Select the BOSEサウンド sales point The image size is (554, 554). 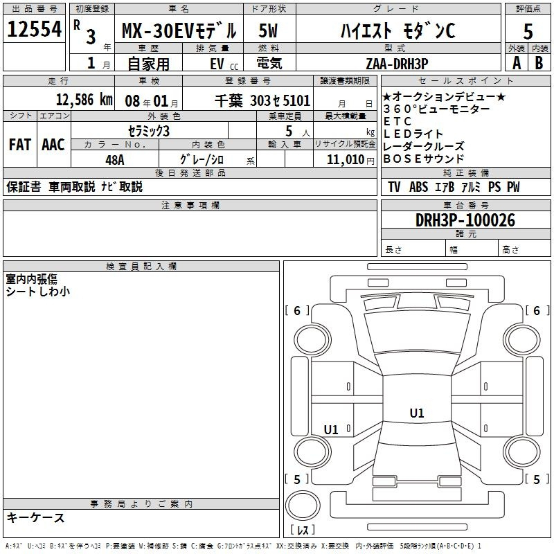pos(423,159)
